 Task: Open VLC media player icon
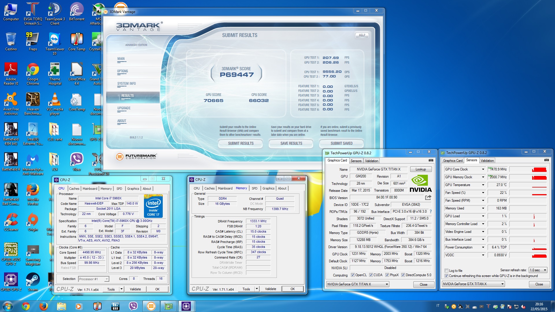(55, 104)
